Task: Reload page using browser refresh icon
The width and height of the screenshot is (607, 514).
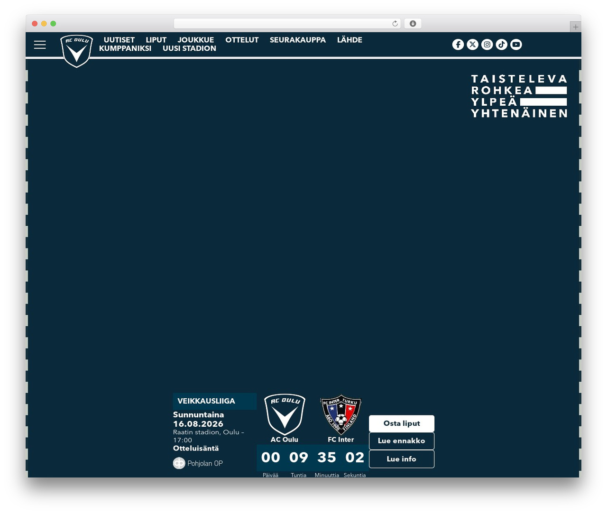Action: click(395, 24)
